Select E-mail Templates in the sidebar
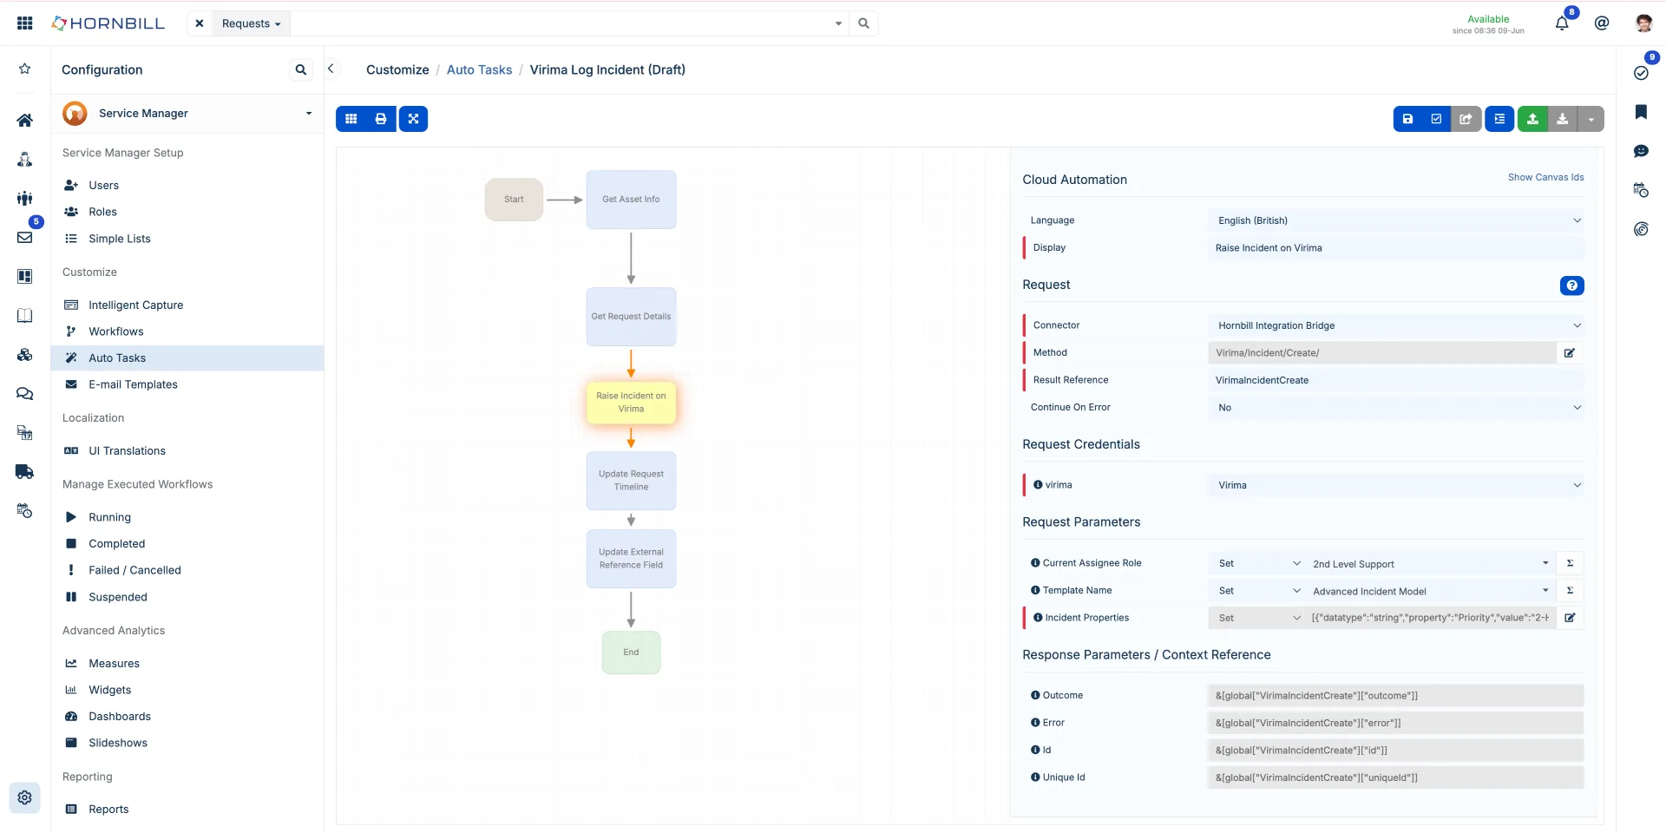This screenshot has width=1666, height=833. (133, 384)
